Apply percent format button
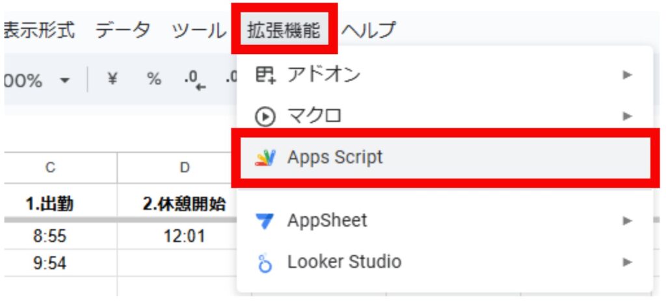 pos(153,79)
